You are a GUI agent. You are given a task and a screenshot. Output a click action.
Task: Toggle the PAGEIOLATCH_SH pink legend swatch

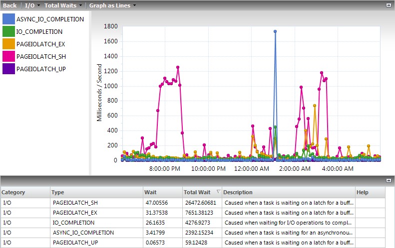(8, 56)
